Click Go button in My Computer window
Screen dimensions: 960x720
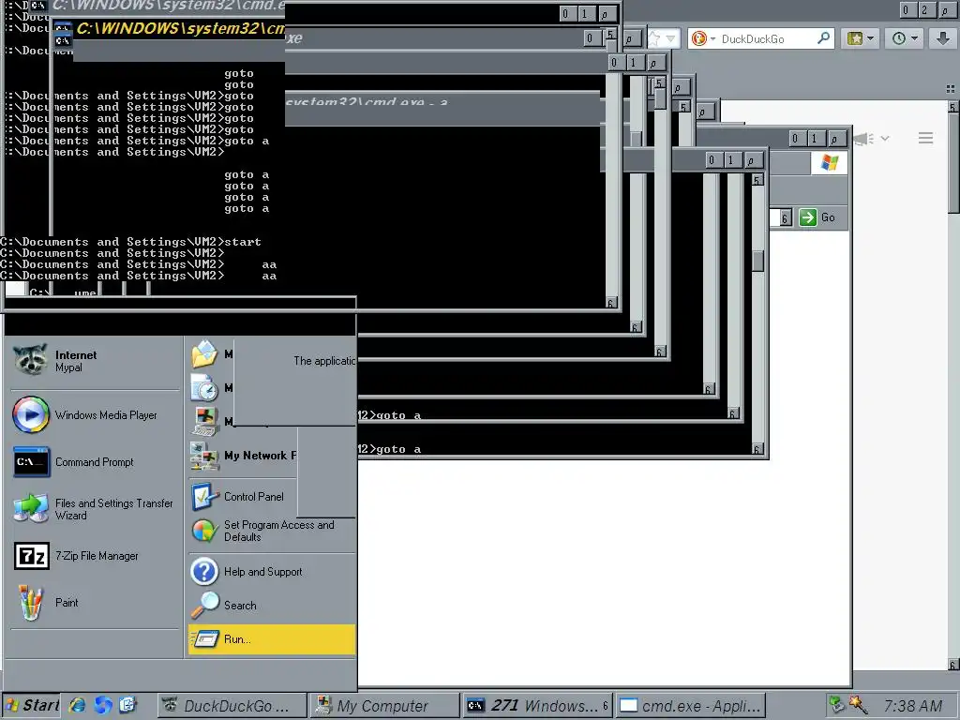pos(817,217)
